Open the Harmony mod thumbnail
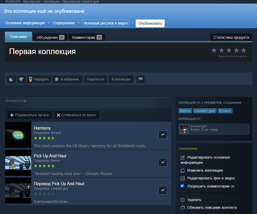The image size is (257, 214). point(18,135)
